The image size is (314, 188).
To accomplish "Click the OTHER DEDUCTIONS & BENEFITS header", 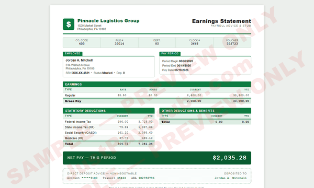I will click(x=205, y=111).
